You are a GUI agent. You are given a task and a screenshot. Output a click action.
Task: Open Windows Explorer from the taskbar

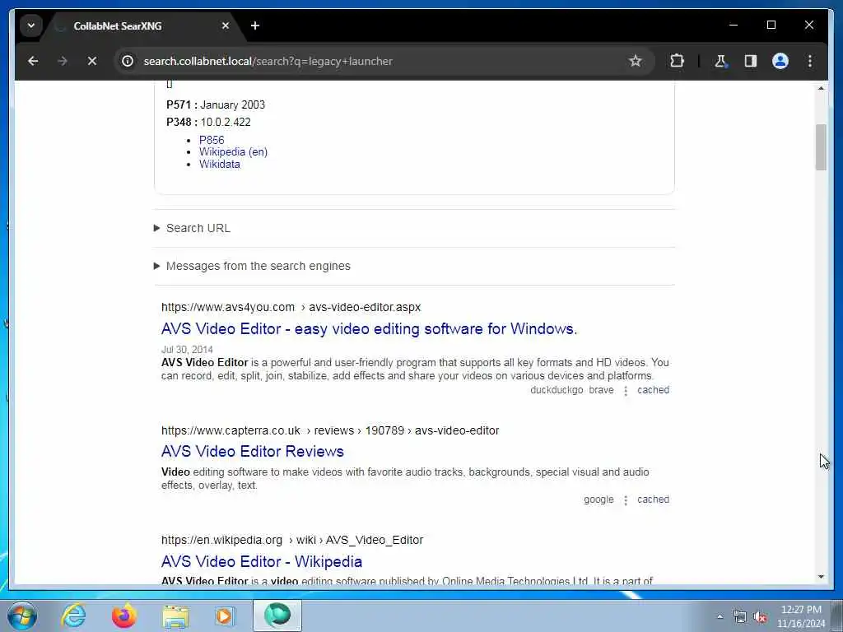click(176, 616)
